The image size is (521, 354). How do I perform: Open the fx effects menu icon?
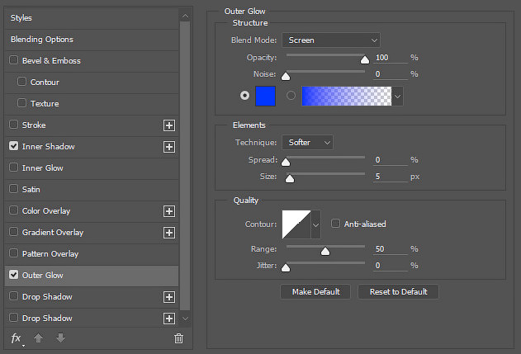tap(17, 338)
